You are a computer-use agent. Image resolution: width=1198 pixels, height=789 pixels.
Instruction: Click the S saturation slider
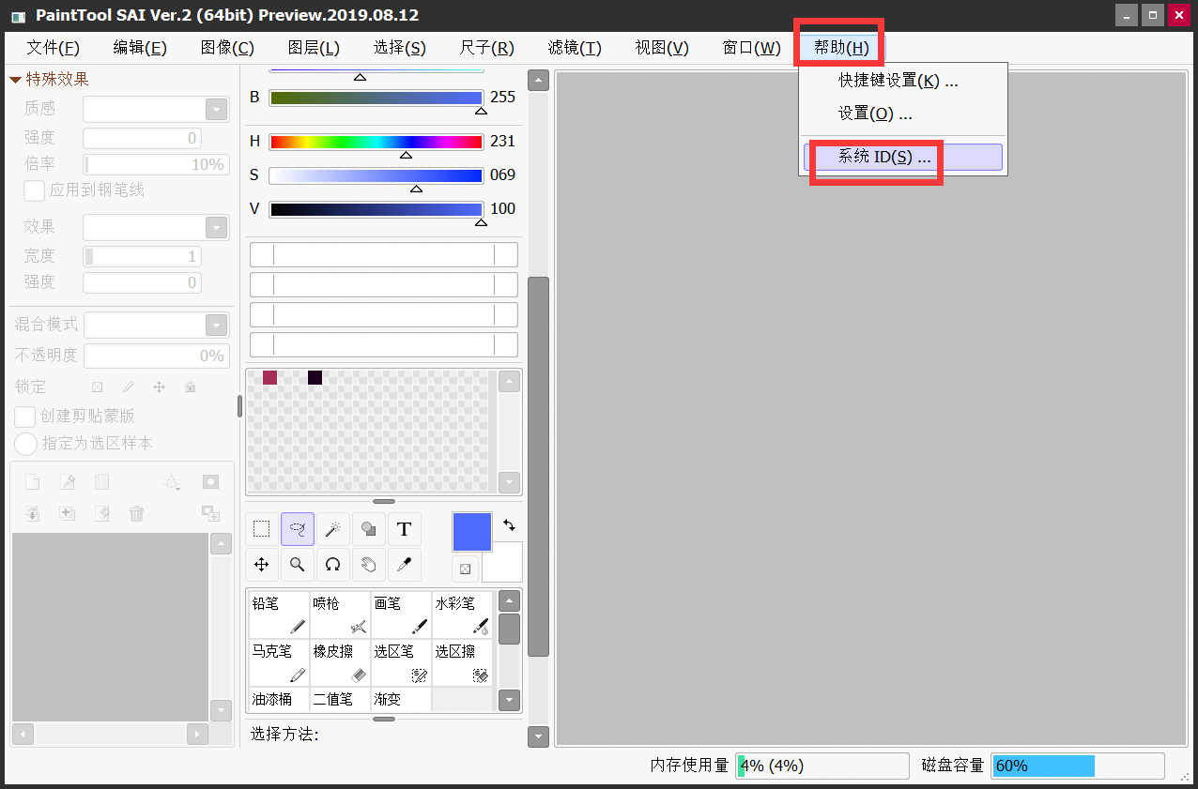click(x=376, y=175)
